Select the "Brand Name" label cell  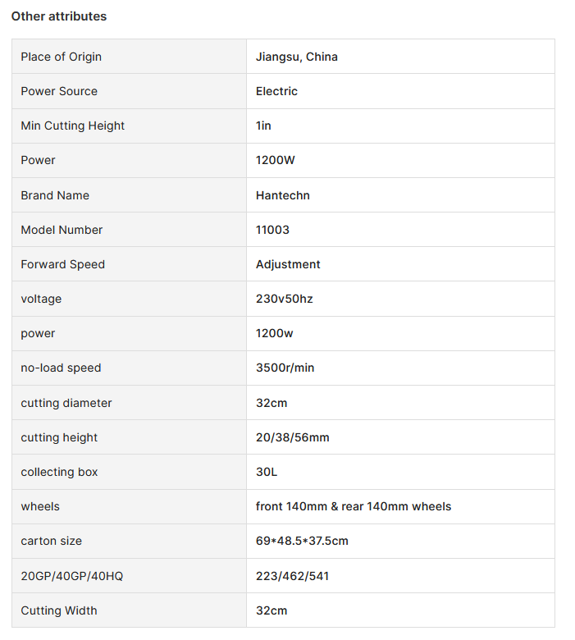[55, 195]
